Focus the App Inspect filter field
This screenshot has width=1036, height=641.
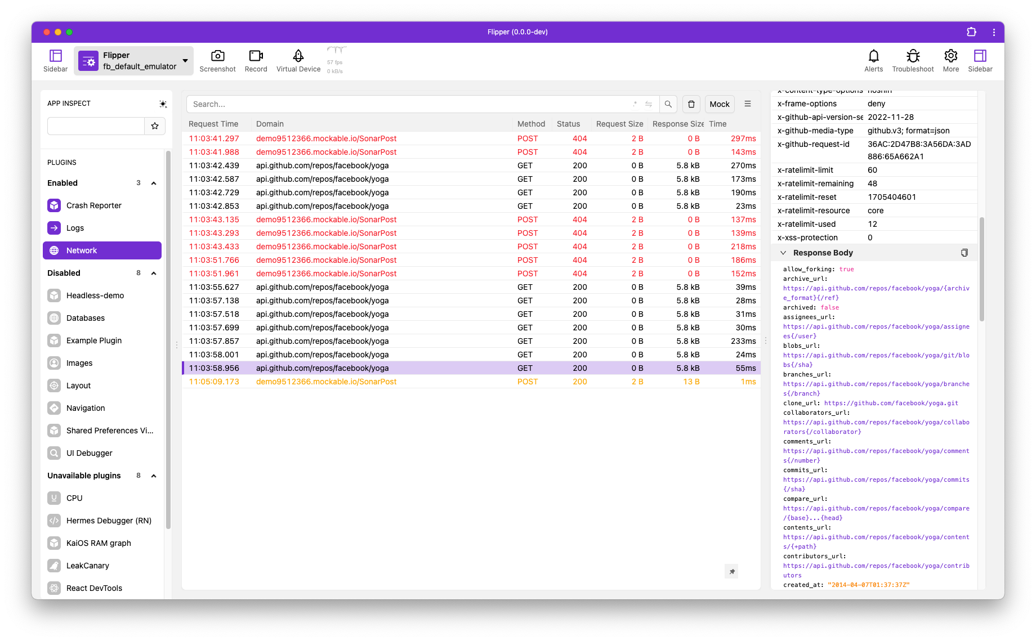coord(96,126)
